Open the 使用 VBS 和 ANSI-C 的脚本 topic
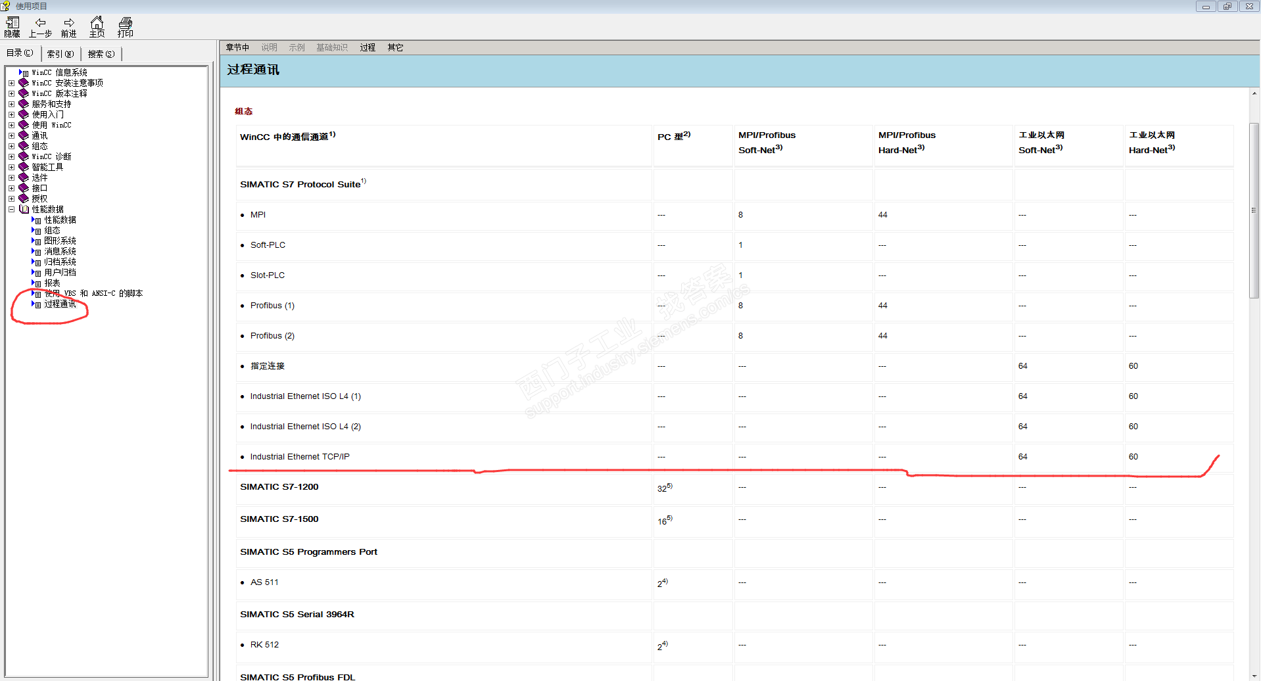Screen dimensions: 1261x681 [93, 294]
